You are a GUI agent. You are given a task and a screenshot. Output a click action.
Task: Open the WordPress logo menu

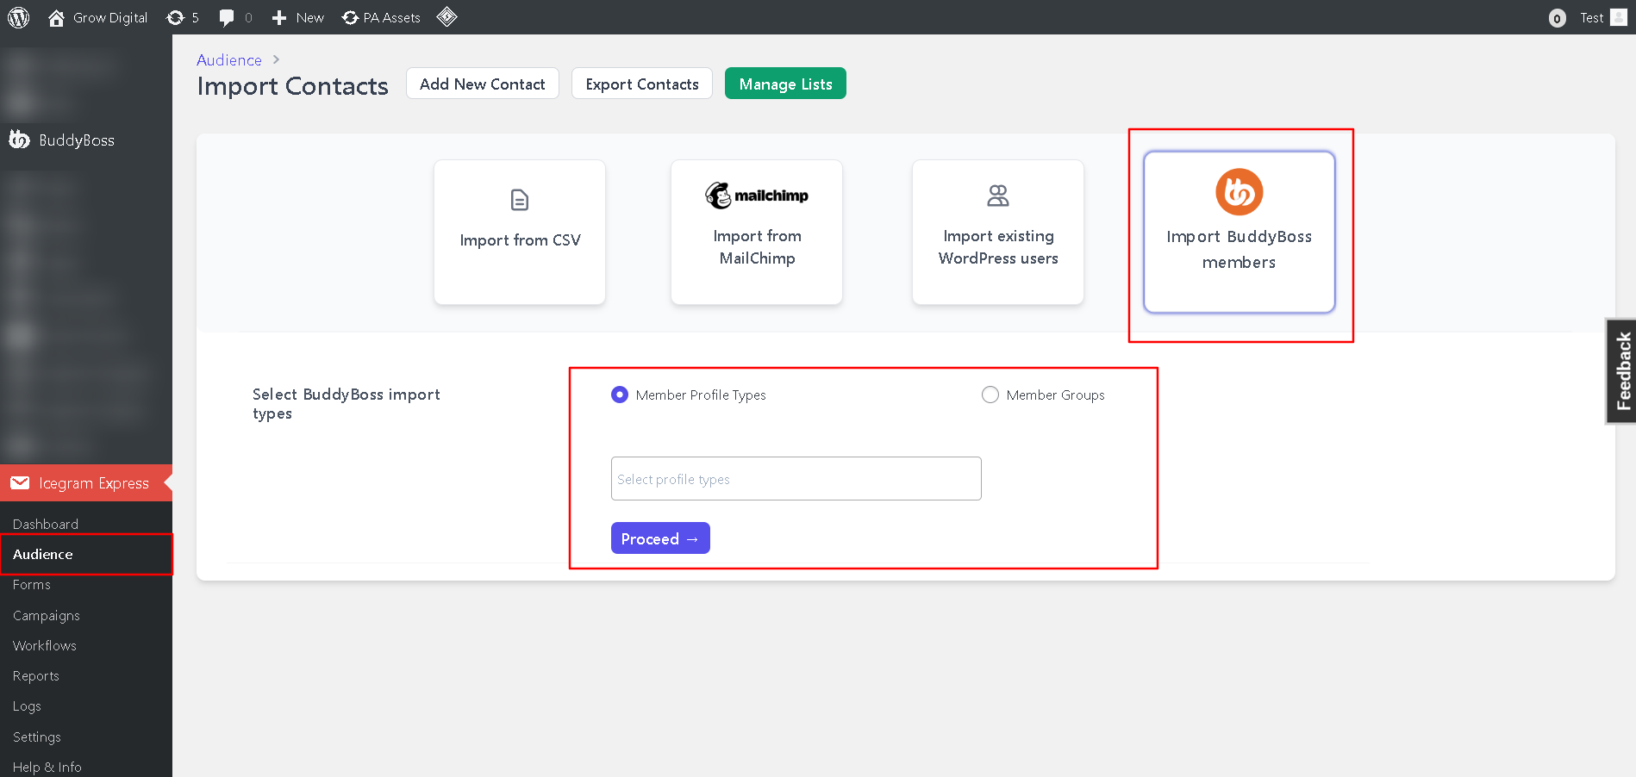(18, 17)
